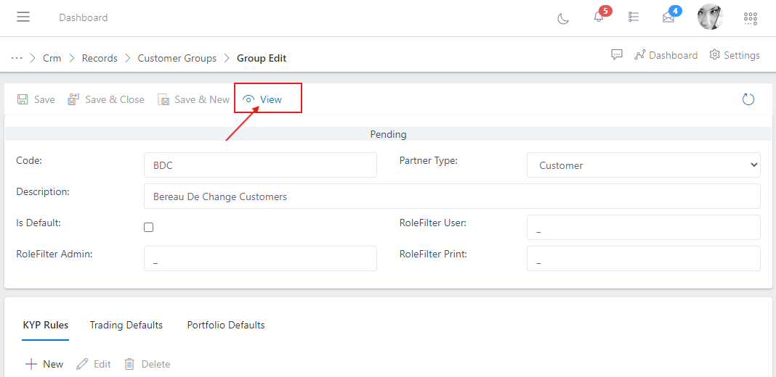The height and width of the screenshot is (377, 776).
Task: Click the Save toolbar button
Action: point(36,99)
